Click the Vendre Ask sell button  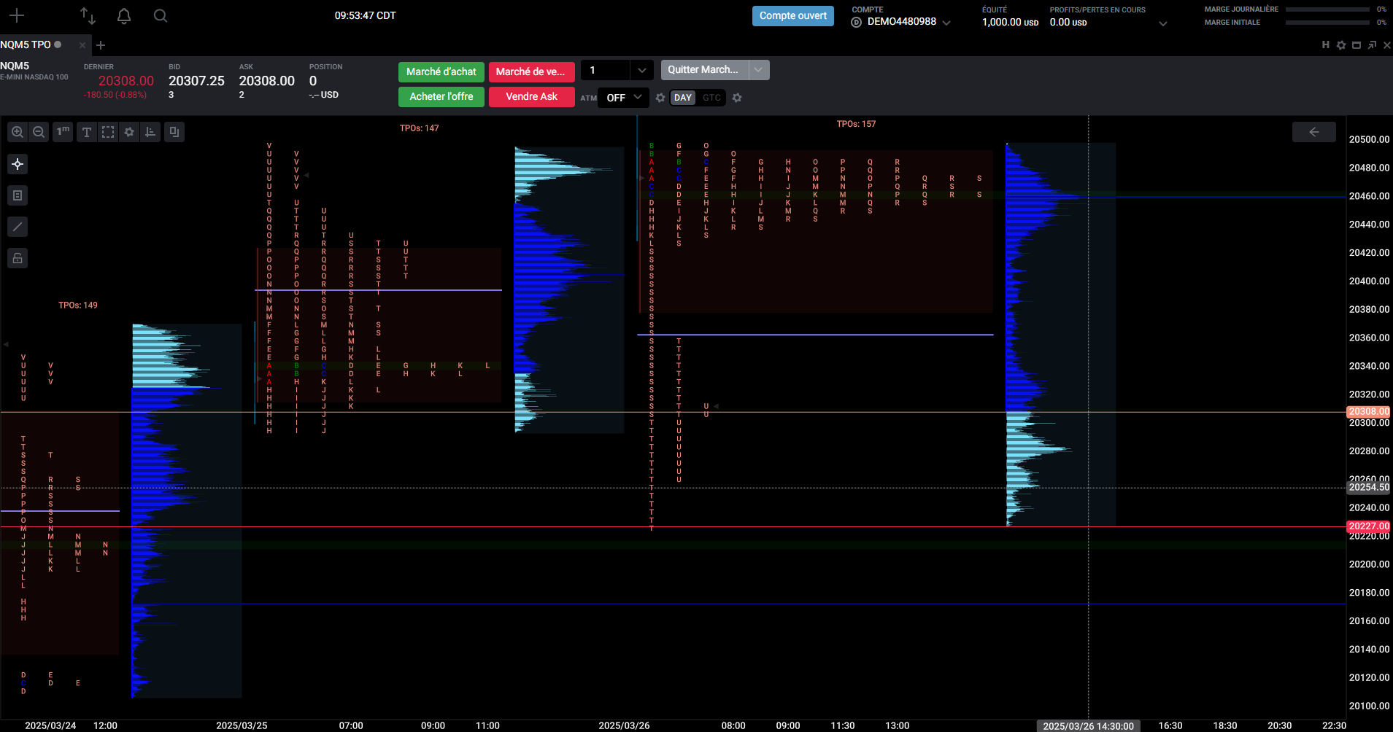(x=531, y=96)
